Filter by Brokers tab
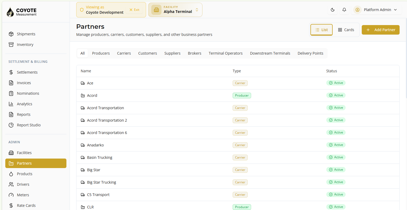 (x=195, y=53)
